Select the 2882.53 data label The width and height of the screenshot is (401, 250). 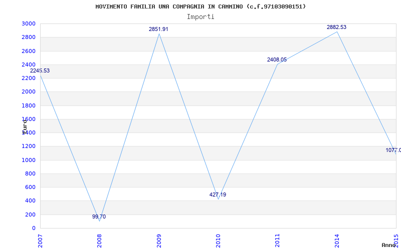click(x=336, y=27)
